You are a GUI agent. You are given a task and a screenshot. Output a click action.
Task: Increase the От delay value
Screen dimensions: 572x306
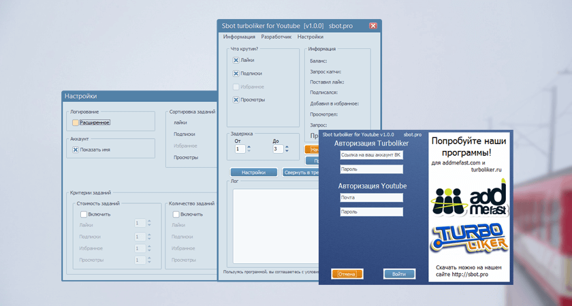pos(249,147)
